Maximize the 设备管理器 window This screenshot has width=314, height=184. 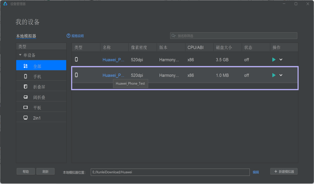pos(296,4)
